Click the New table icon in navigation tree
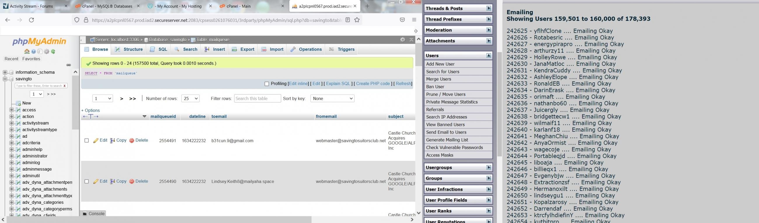The image size is (759, 223). coord(18,103)
